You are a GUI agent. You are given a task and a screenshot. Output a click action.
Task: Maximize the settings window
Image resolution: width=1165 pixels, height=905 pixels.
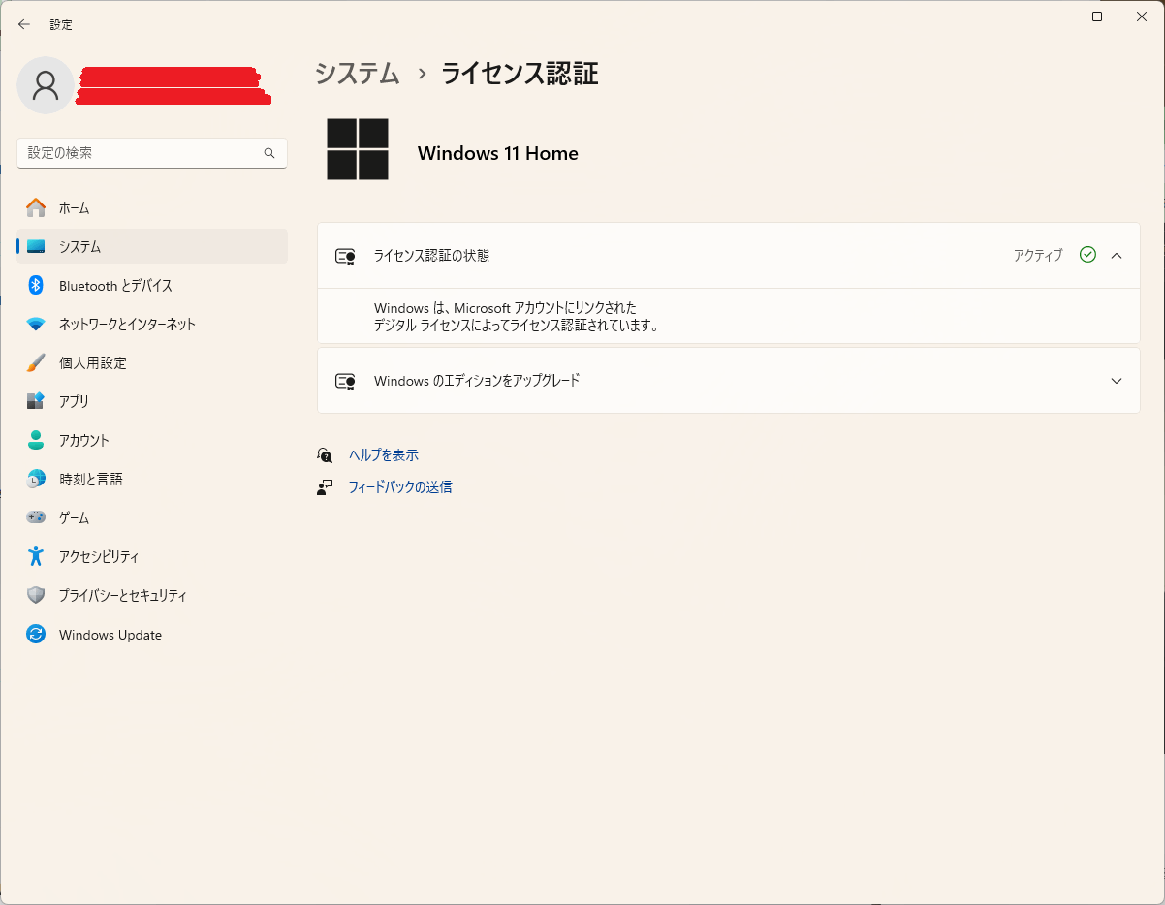1096,16
